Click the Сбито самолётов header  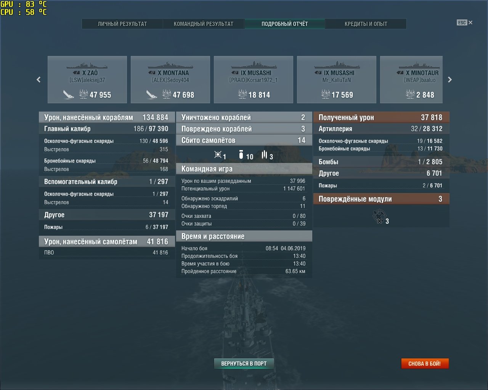pos(244,140)
